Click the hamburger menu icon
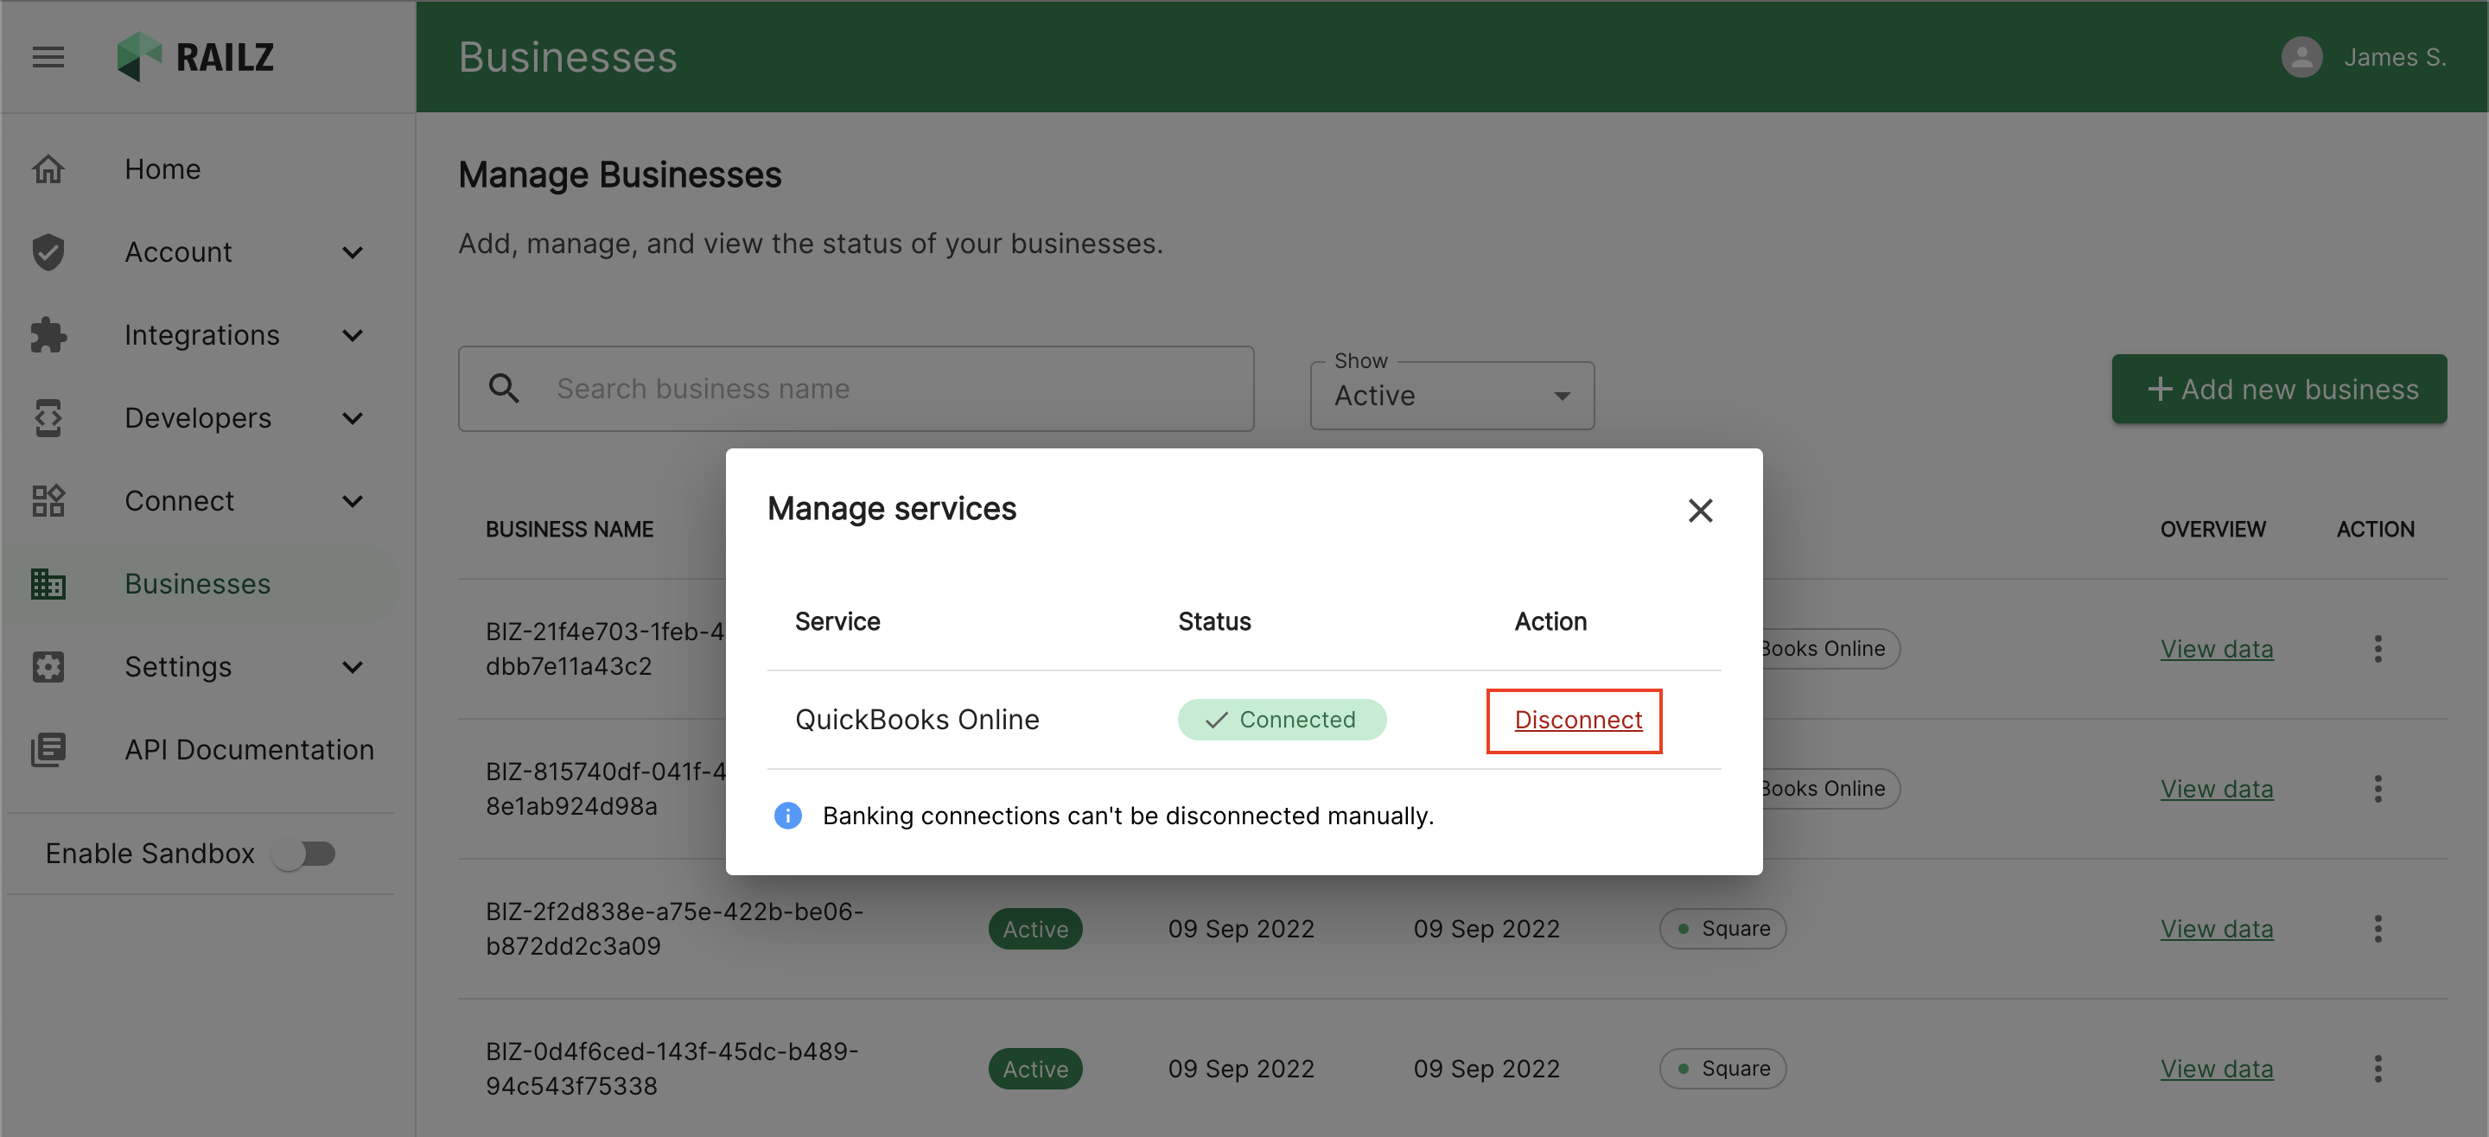2489x1137 pixels. click(x=48, y=57)
